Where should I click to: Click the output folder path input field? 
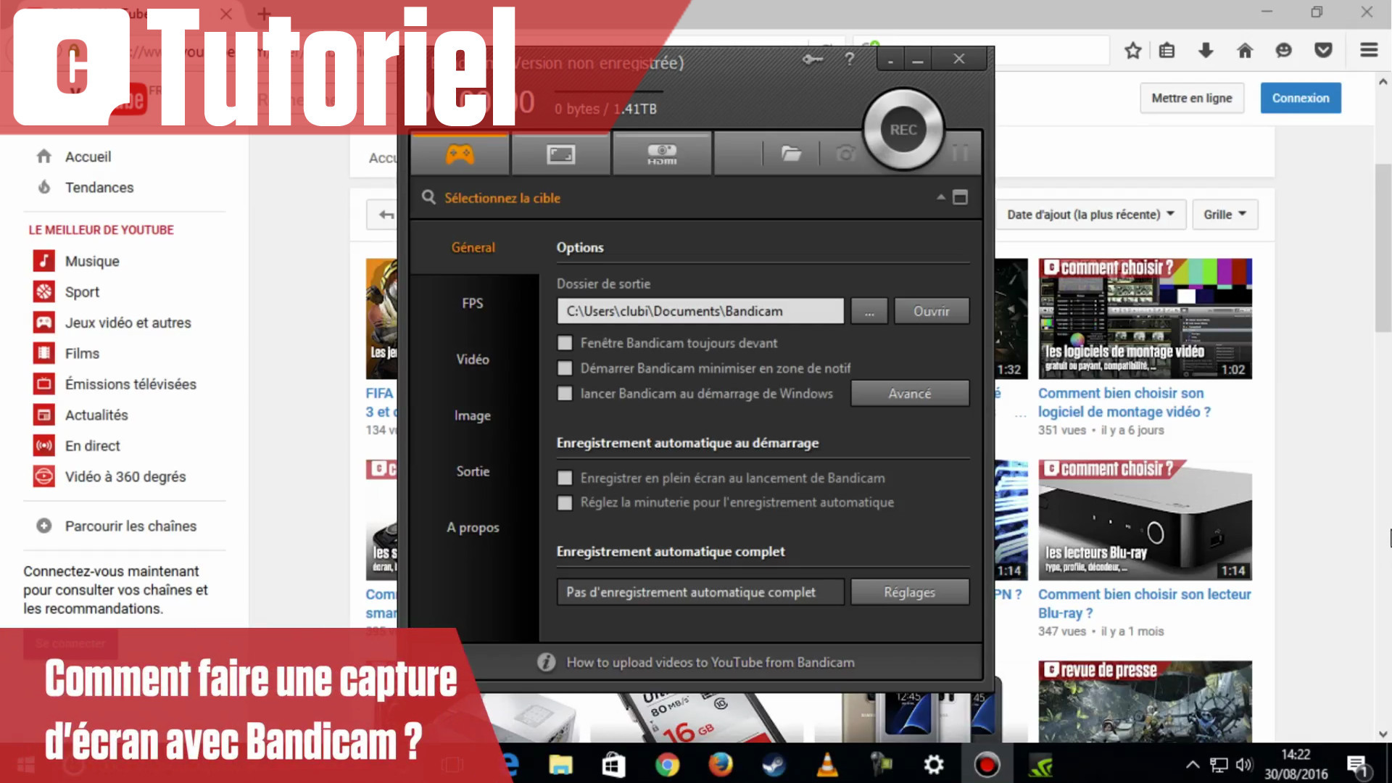click(700, 311)
